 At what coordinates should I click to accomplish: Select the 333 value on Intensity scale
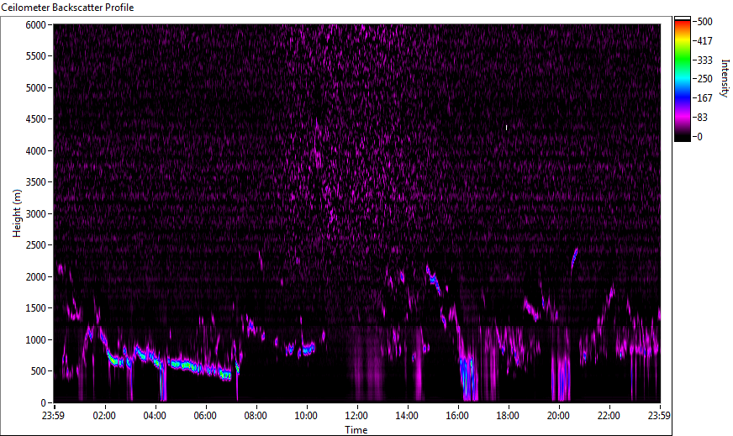click(x=704, y=60)
